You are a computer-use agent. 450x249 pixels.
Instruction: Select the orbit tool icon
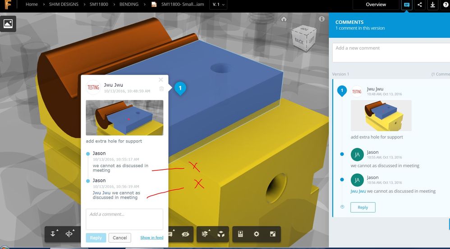(x=69, y=234)
